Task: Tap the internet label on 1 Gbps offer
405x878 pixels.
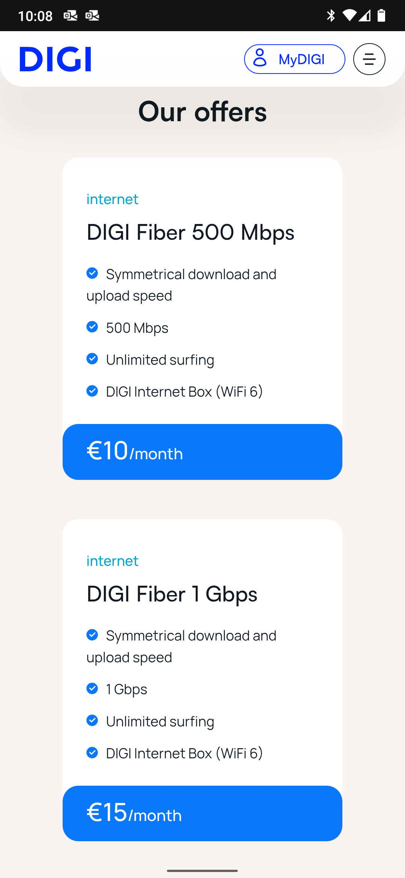Action: pos(112,561)
